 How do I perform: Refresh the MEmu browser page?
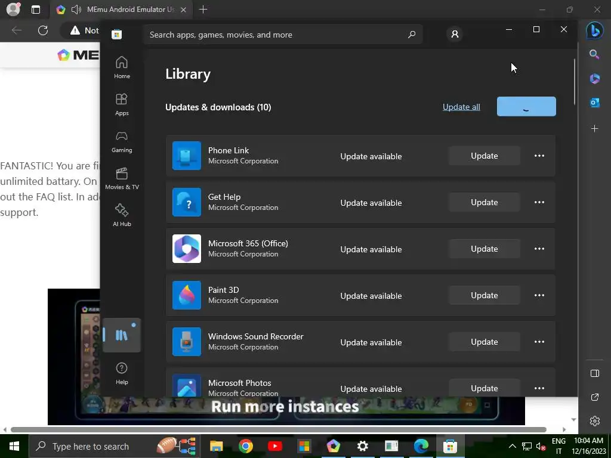(x=43, y=30)
